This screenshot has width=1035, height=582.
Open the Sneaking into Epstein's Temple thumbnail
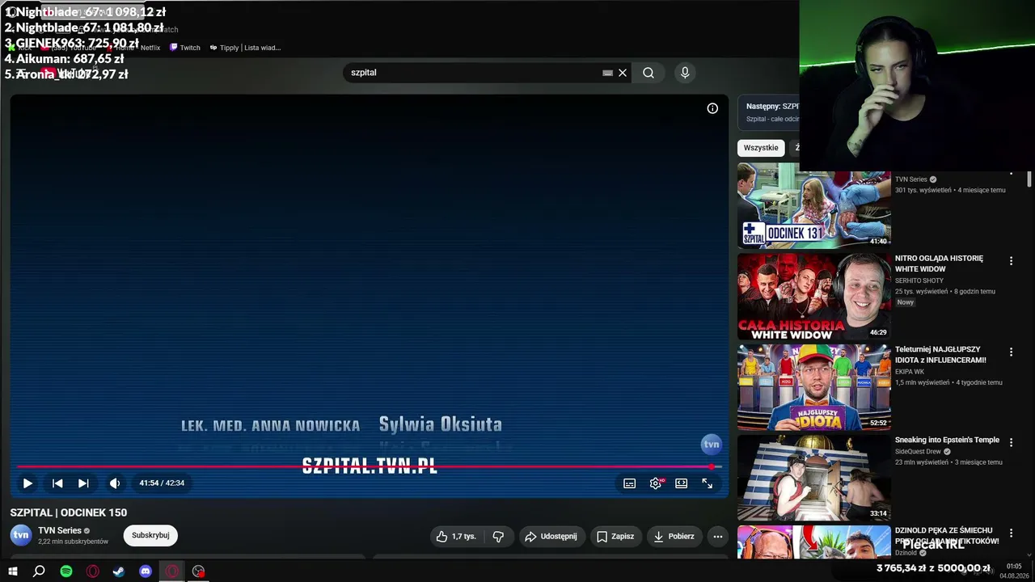click(x=813, y=479)
